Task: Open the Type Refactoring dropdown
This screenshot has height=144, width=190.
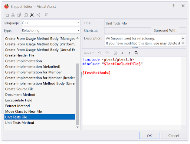Action: pos(51,30)
